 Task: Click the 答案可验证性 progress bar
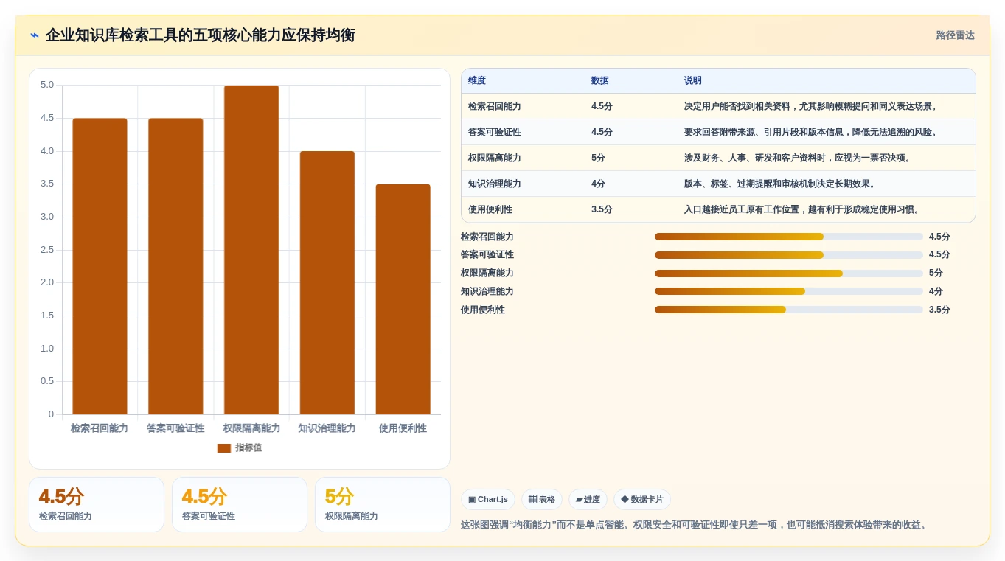pyautogui.click(x=789, y=255)
